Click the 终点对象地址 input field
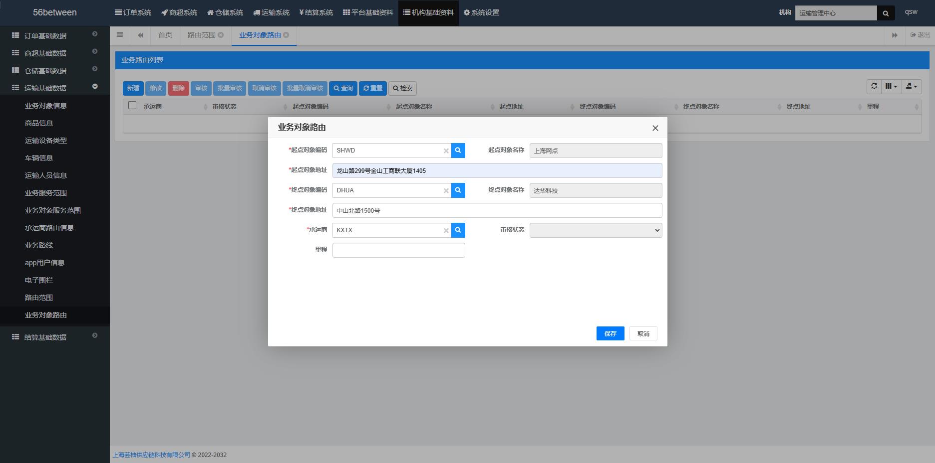Viewport: 935px width, 463px height. click(497, 210)
